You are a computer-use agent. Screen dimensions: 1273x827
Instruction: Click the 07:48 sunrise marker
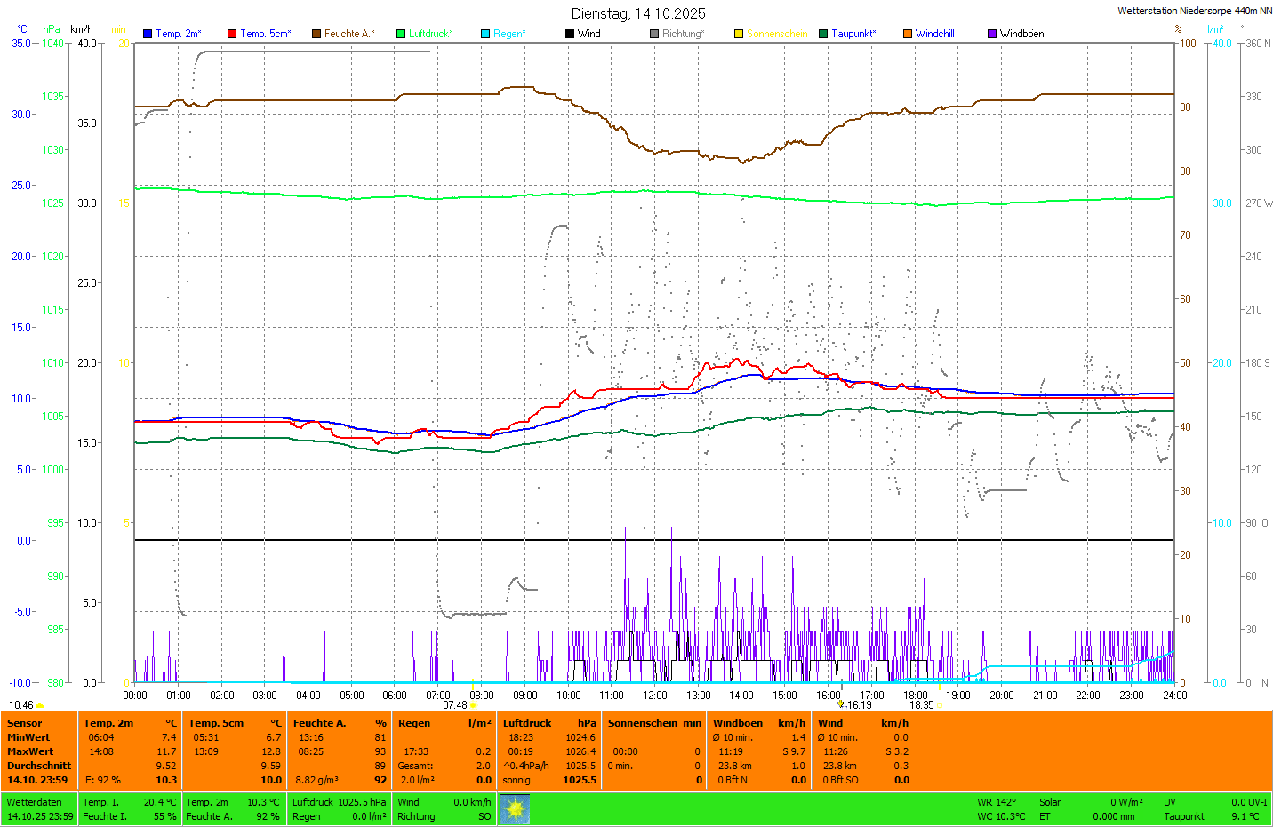(x=455, y=705)
